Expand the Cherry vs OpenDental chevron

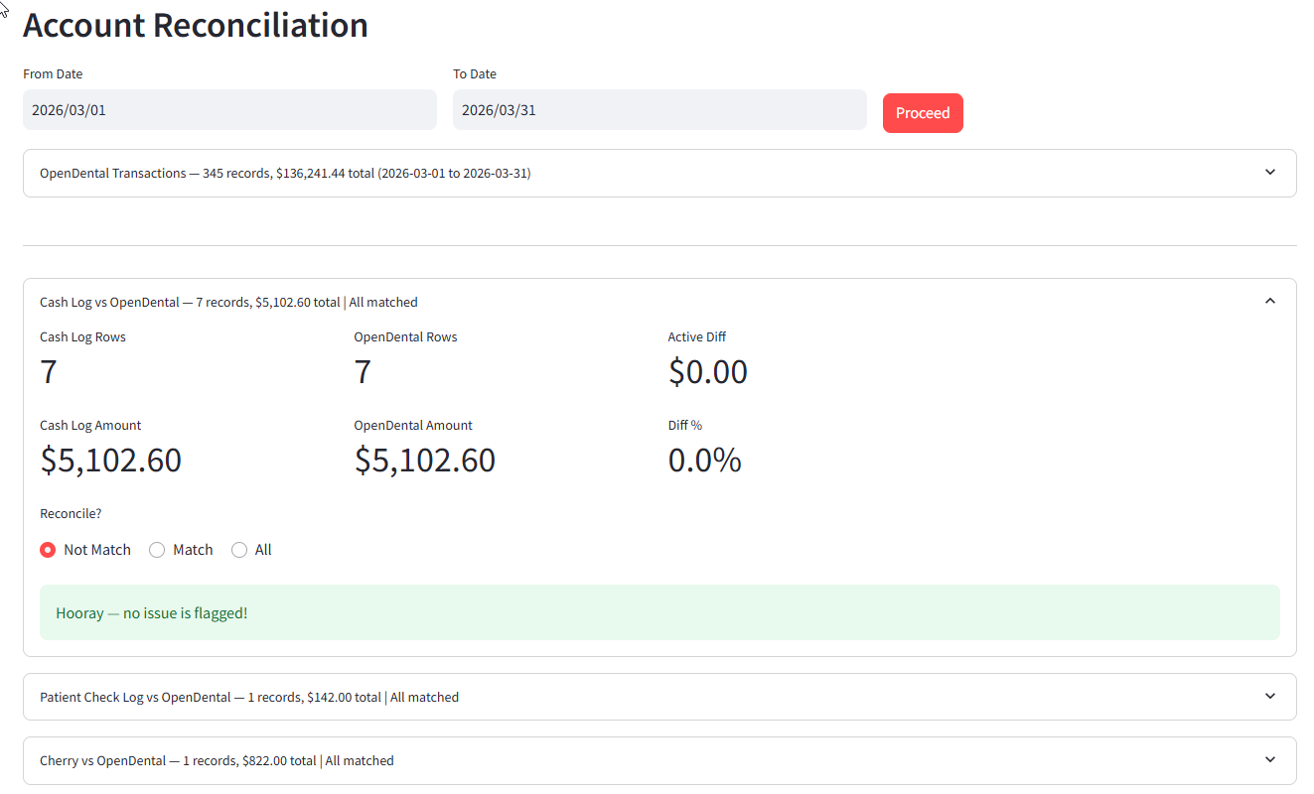click(1269, 760)
